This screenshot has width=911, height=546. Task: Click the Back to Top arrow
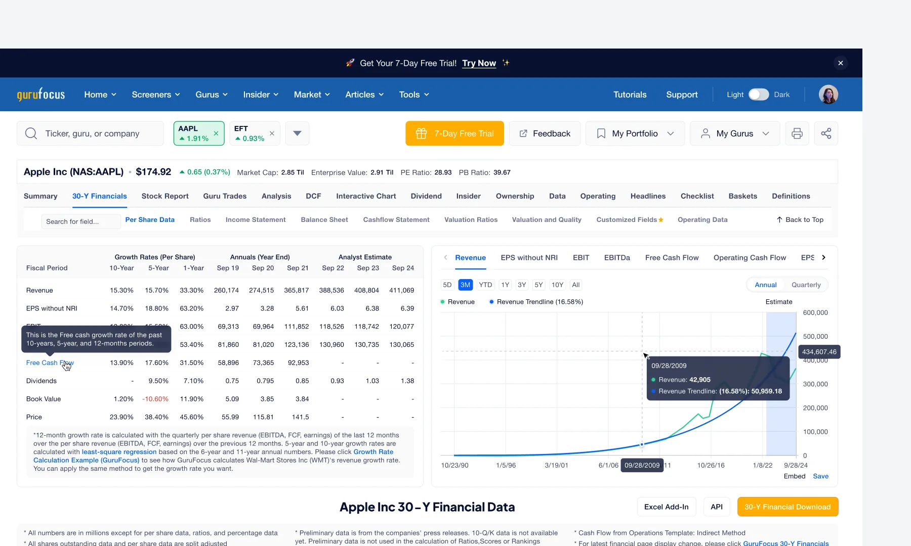pos(779,219)
